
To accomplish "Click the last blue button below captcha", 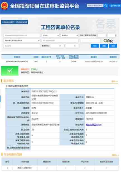I will 113,46.
